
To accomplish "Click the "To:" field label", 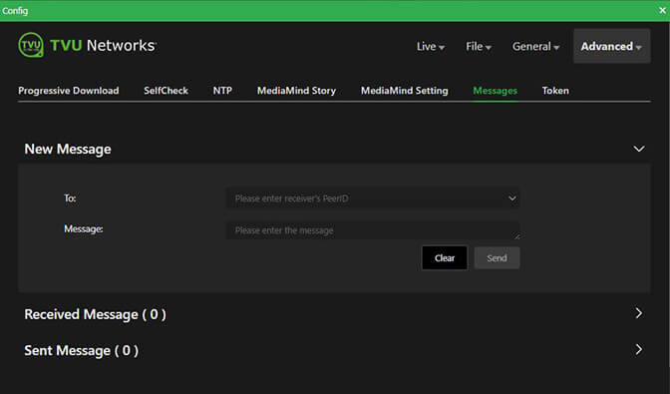I will pos(70,198).
